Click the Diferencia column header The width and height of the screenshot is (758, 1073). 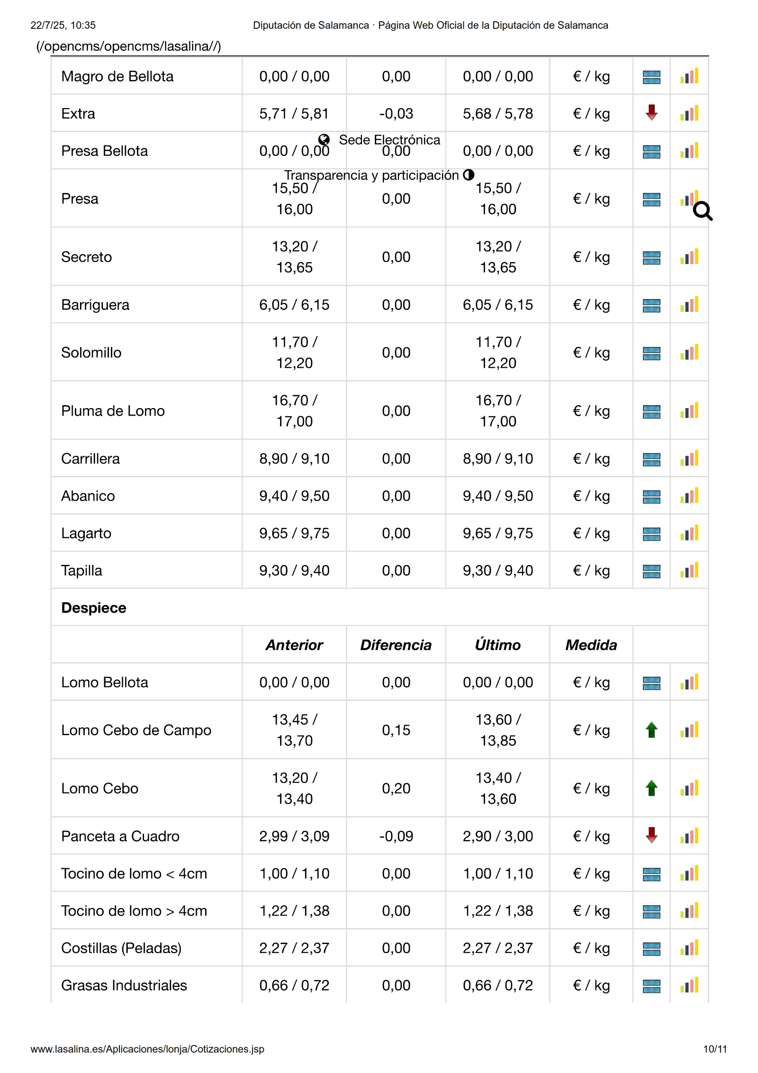(x=396, y=645)
